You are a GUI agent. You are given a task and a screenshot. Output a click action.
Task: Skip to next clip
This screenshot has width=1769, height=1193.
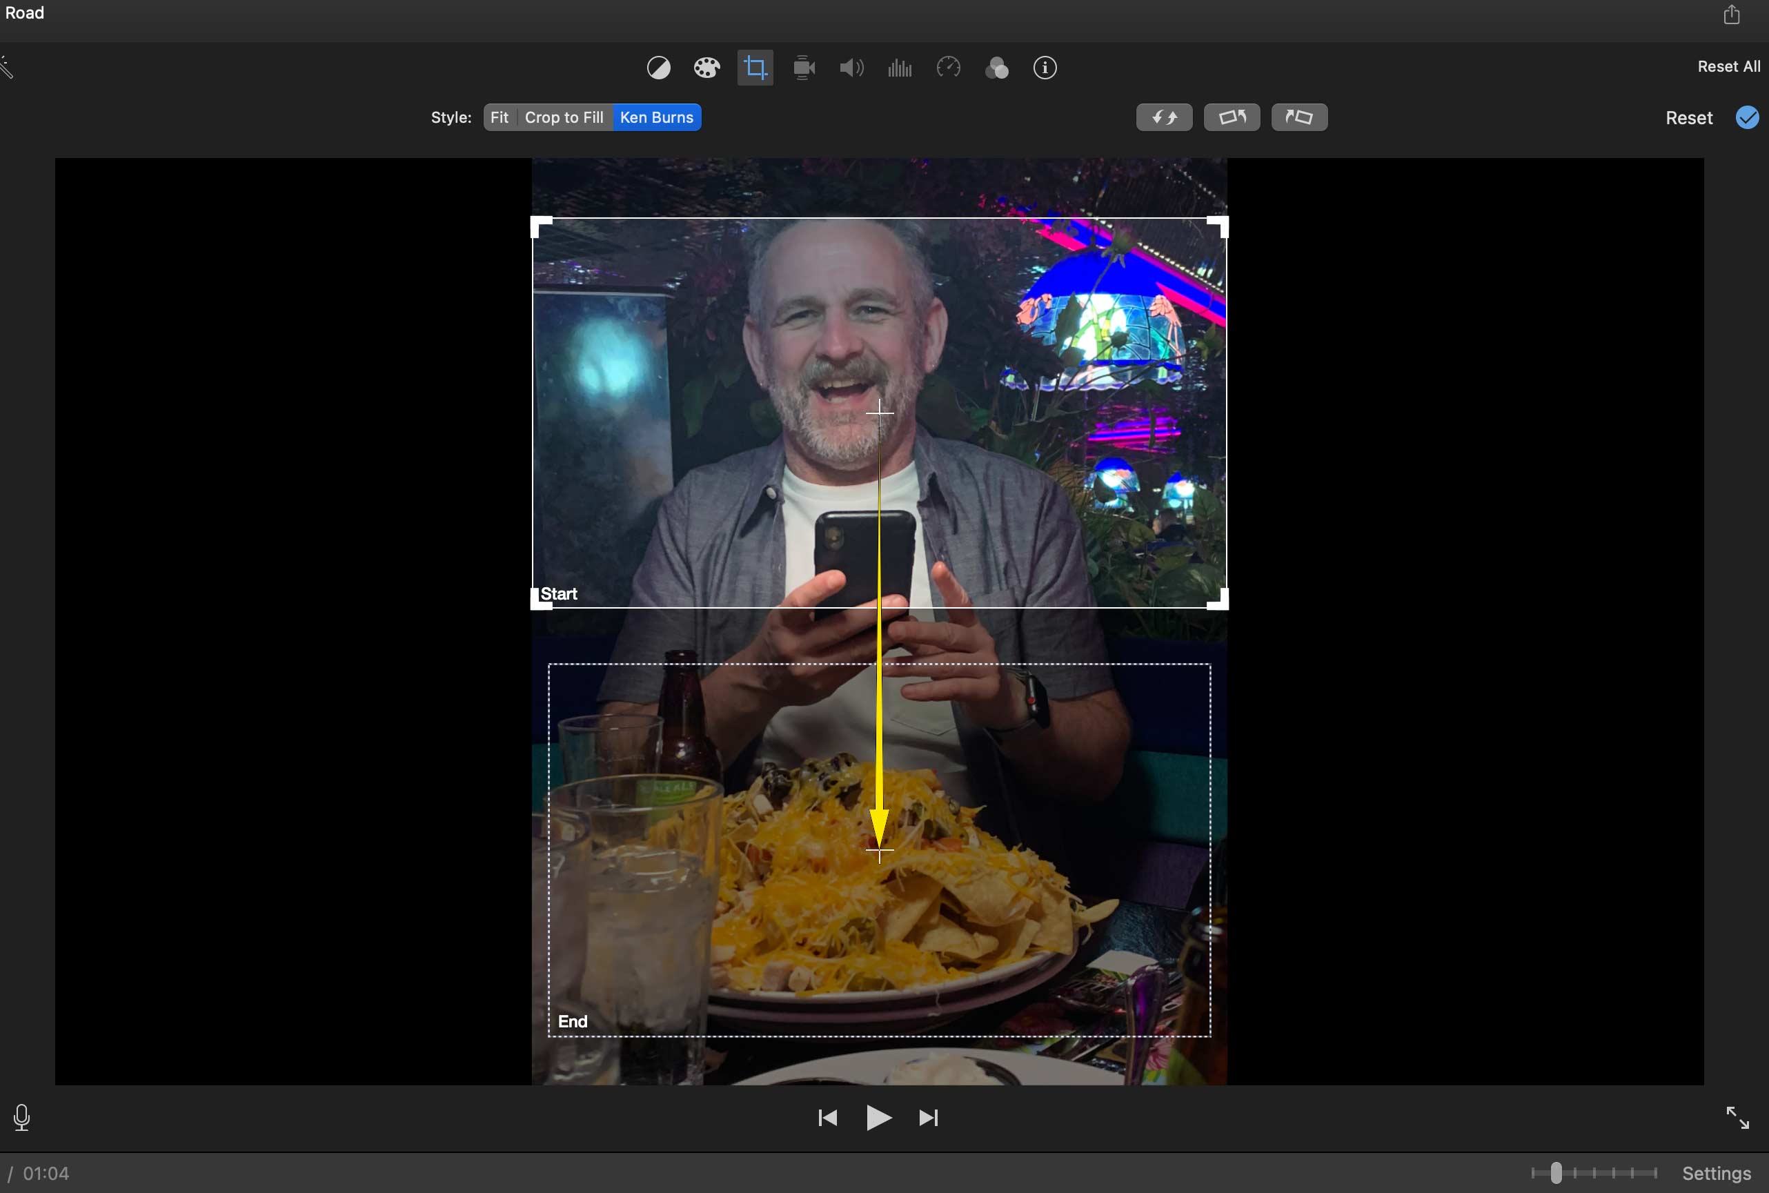[928, 1118]
